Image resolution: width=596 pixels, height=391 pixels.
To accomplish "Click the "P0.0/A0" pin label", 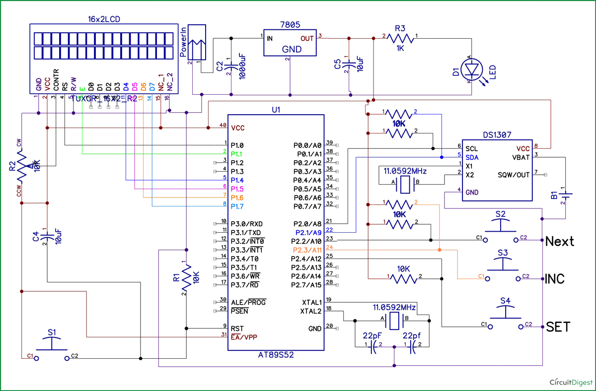I will (308, 145).
